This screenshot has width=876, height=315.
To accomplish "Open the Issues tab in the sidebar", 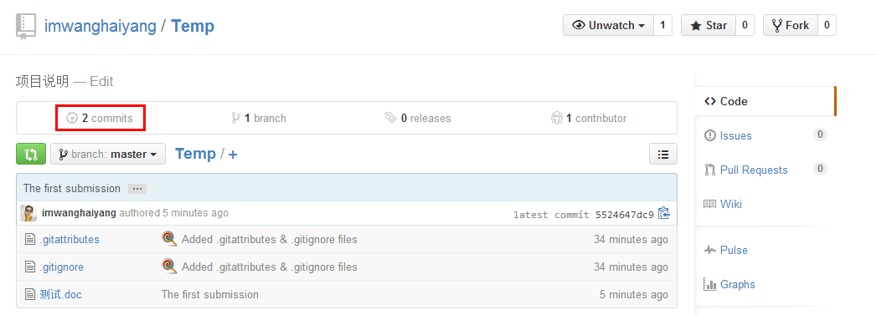I will 735,135.
